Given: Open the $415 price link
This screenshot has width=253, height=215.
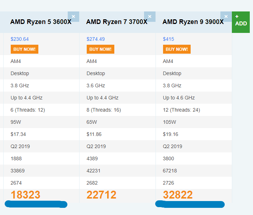Looking at the screenshot, I should pyautogui.click(x=168, y=39).
